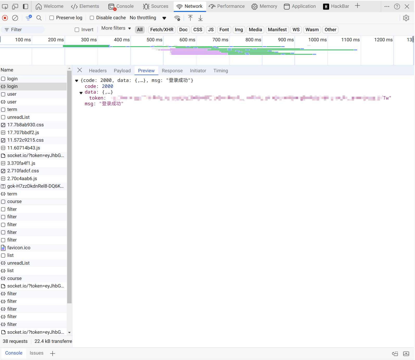
Task: Select the 3.370fa4f1.js request
Action: pyautogui.click(x=33, y=163)
